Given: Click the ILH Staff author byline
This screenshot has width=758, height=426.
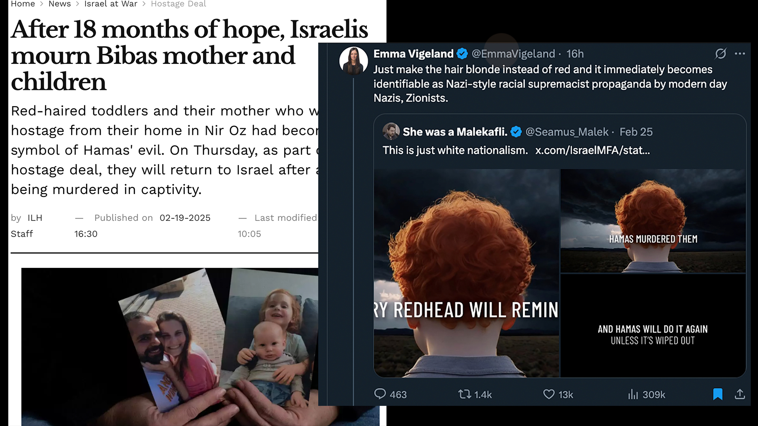Looking at the screenshot, I should [x=26, y=226].
